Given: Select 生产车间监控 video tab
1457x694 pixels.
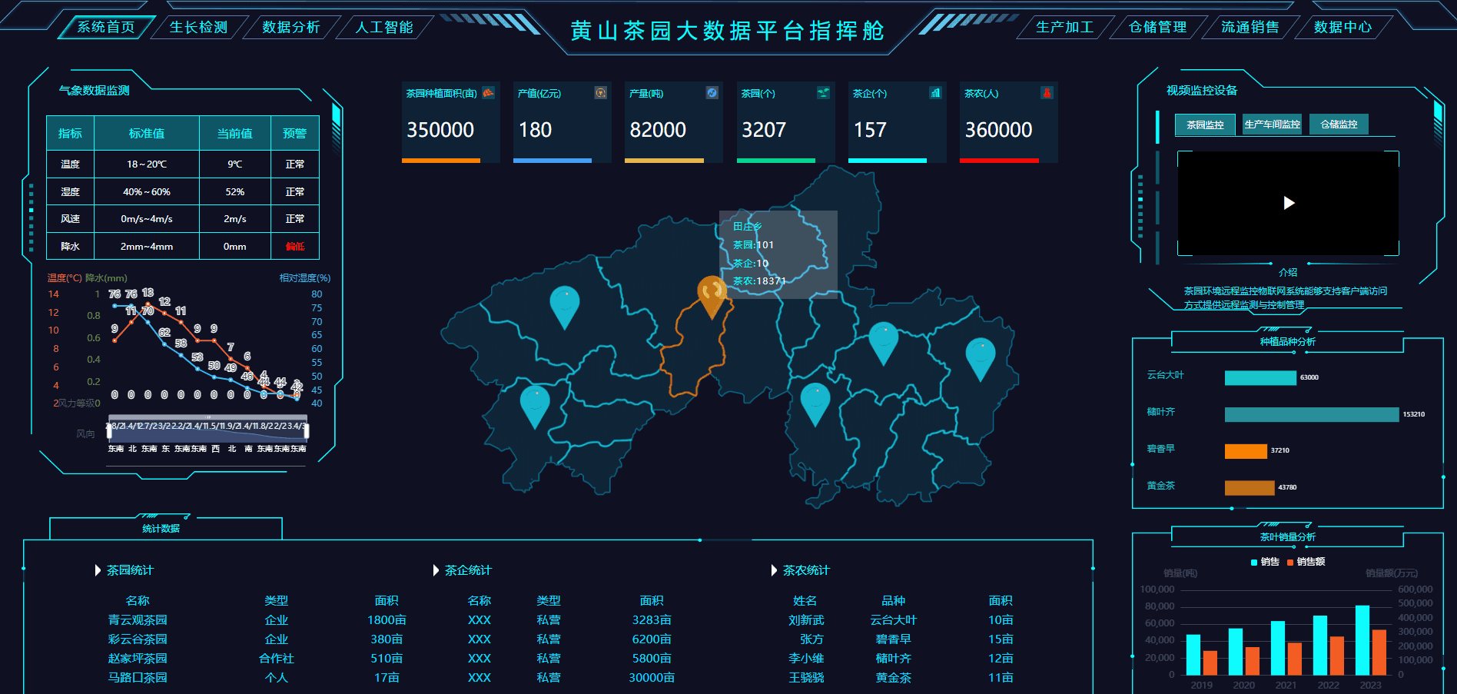Looking at the screenshot, I should pos(1272,125).
